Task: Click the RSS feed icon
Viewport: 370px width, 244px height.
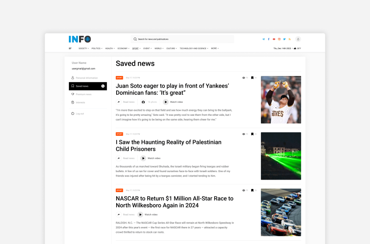Action: (x=290, y=39)
